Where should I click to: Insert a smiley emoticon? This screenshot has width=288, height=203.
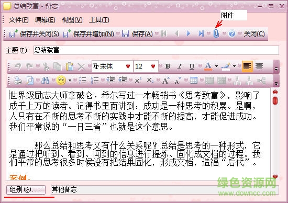tap(61, 81)
